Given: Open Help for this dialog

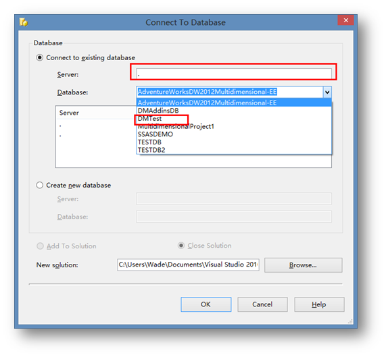Looking at the screenshot, I should pyautogui.click(x=319, y=304).
